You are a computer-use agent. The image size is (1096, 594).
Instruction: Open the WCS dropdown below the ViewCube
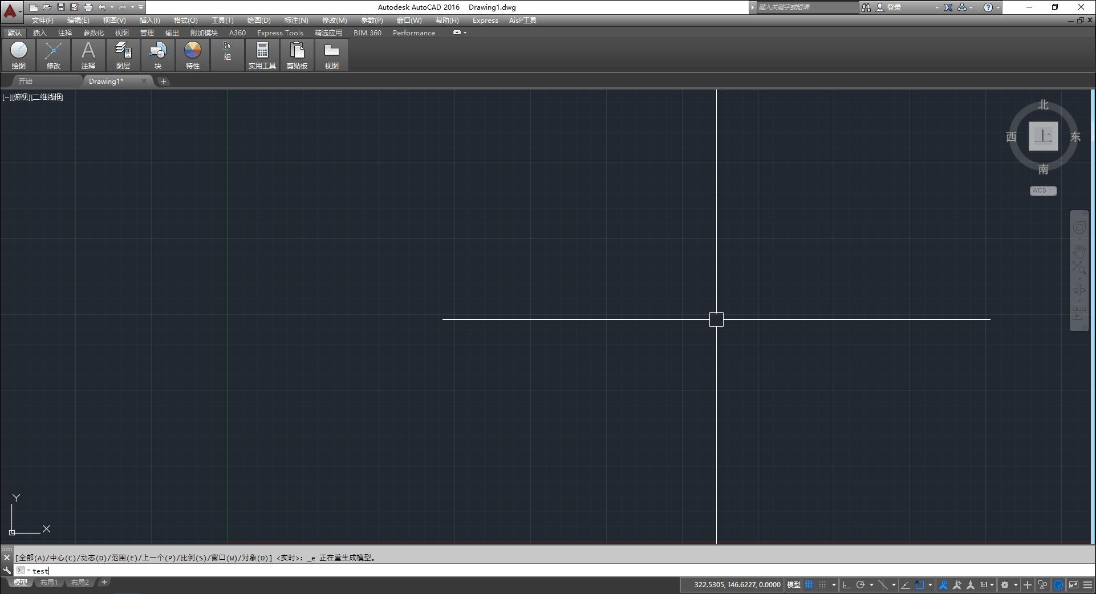[1042, 190]
